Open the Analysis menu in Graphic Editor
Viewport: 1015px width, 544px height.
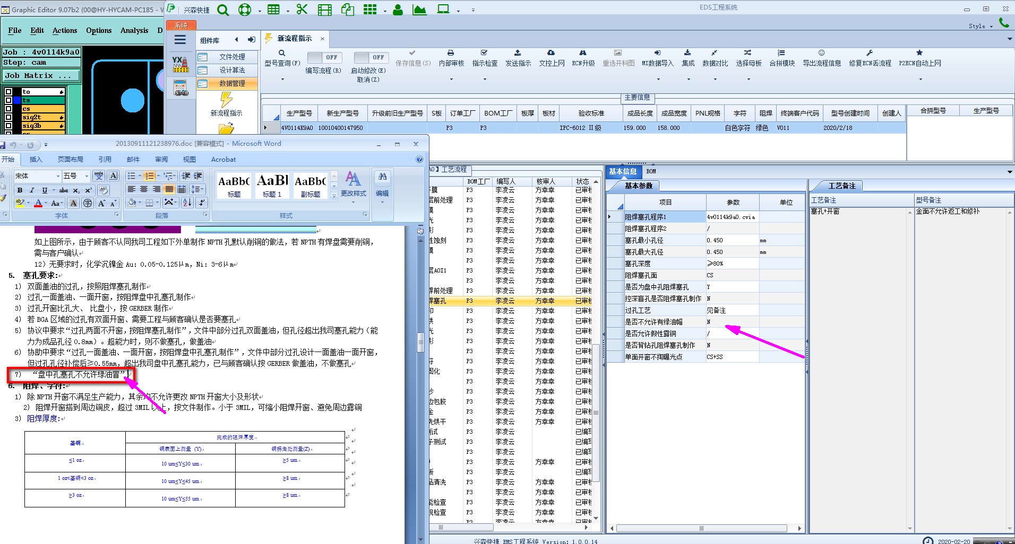coord(134,31)
